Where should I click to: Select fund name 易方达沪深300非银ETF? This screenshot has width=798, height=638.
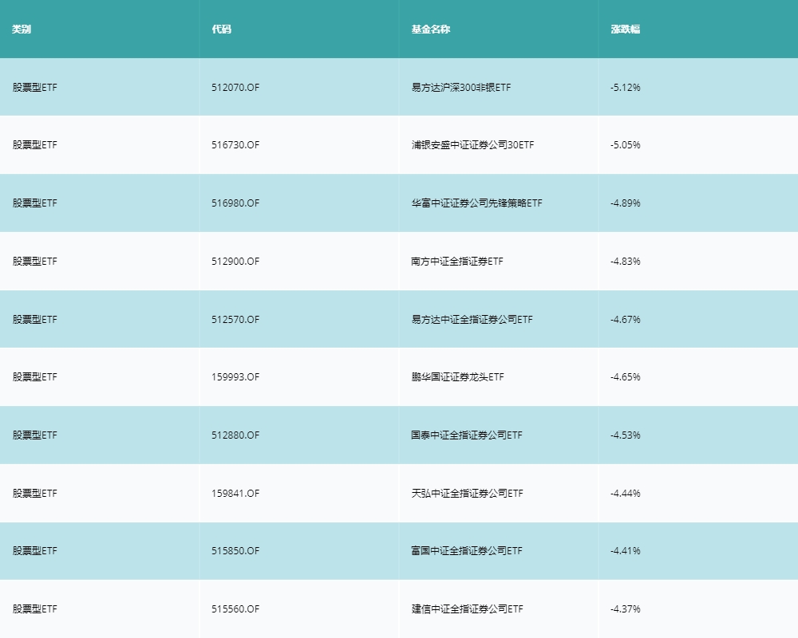click(461, 88)
